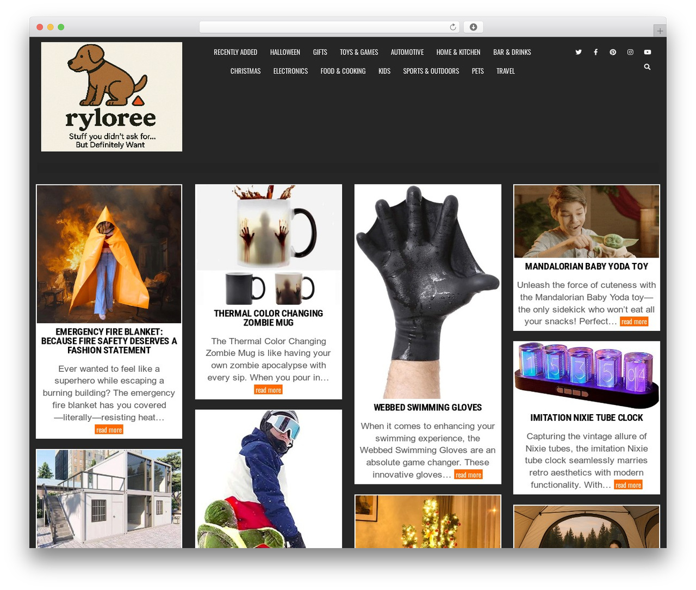Image resolution: width=696 pixels, height=590 pixels.
Task: View the black webbed glove image
Action: click(428, 292)
